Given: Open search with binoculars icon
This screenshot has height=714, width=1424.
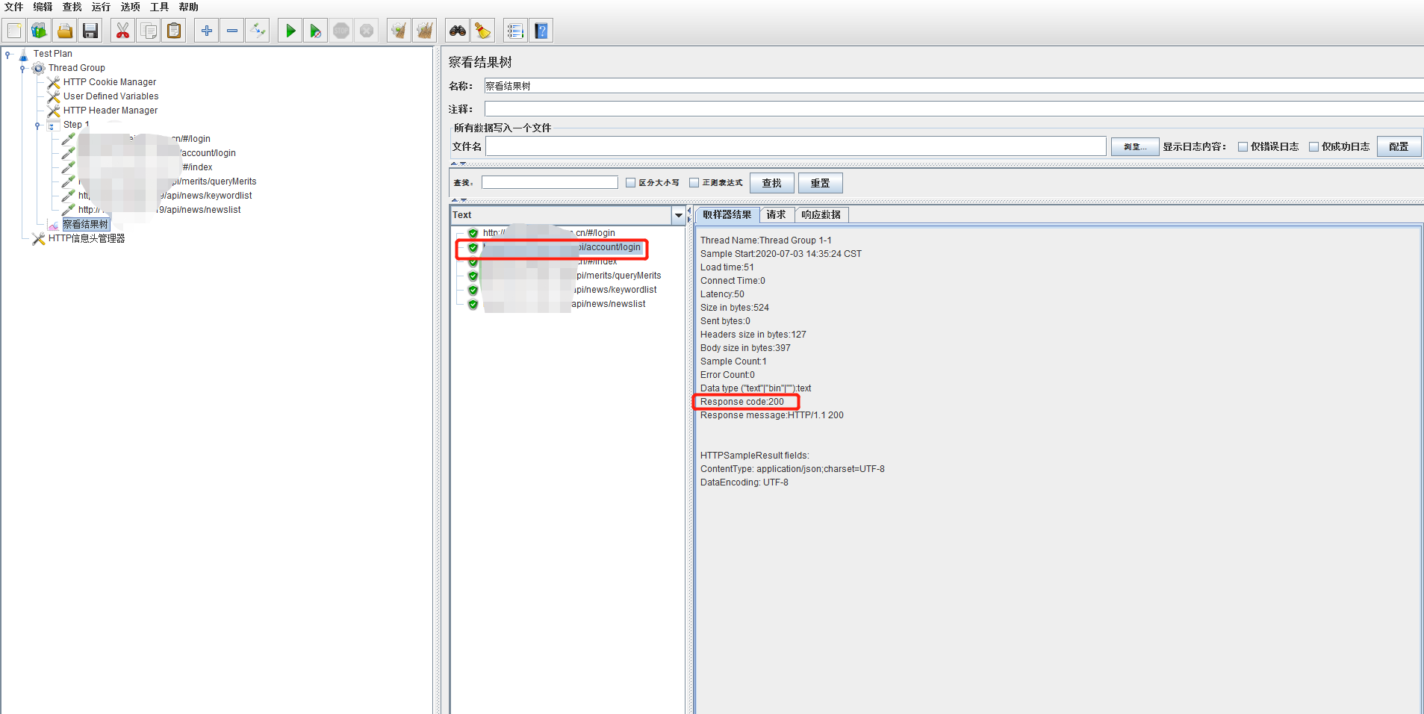Looking at the screenshot, I should tap(458, 30).
